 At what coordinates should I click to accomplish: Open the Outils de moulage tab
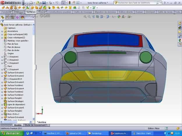(83, 12)
